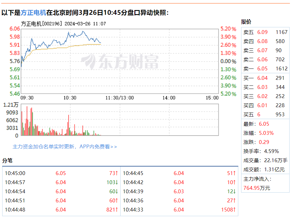Click the tick volume 103↓
This screenshot has height=219, width=294.
click(112, 182)
